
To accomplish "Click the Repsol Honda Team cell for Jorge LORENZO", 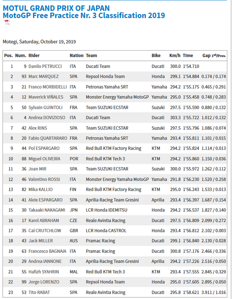I will pos(105,282).
